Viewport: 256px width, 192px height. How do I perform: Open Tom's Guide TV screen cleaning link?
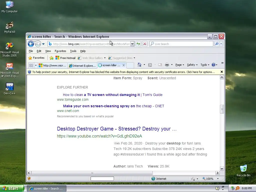pos(113,95)
